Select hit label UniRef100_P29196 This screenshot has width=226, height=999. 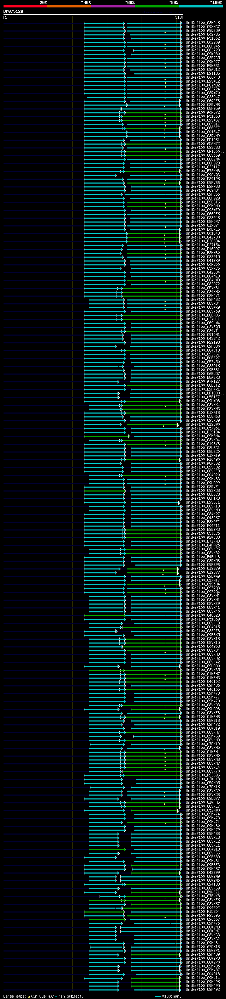(x=203, y=179)
